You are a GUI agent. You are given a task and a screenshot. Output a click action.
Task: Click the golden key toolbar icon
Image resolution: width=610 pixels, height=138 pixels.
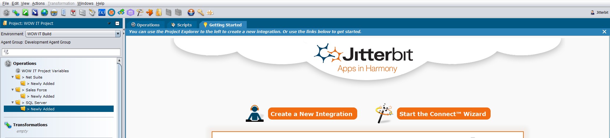pos(201,12)
